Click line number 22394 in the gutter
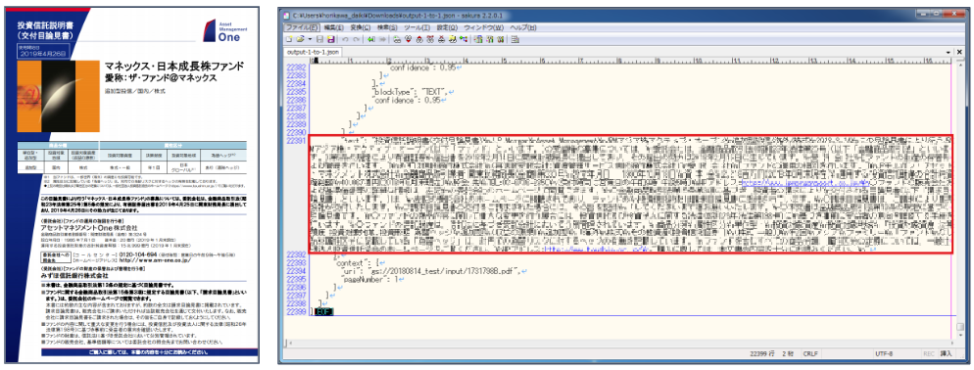This screenshot has width=974, height=370. (296, 271)
